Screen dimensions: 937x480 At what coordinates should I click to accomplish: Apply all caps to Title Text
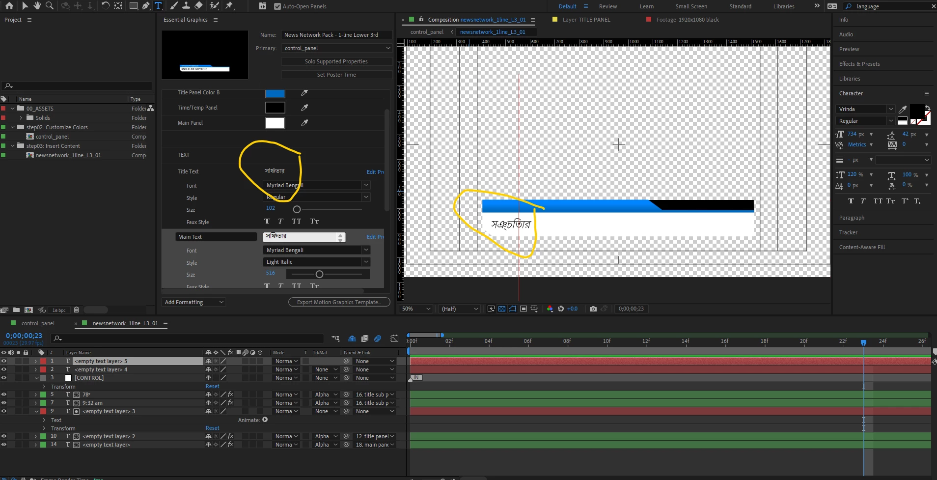click(297, 222)
